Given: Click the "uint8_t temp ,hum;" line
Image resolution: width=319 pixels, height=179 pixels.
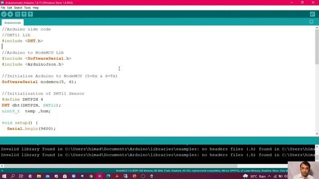Looking at the screenshot, I should coord(26,111).
